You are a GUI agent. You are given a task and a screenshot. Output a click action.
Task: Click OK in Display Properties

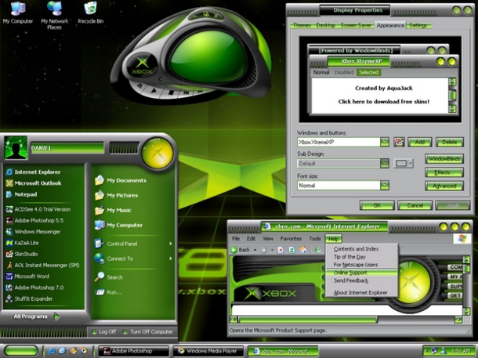(377, 205)
